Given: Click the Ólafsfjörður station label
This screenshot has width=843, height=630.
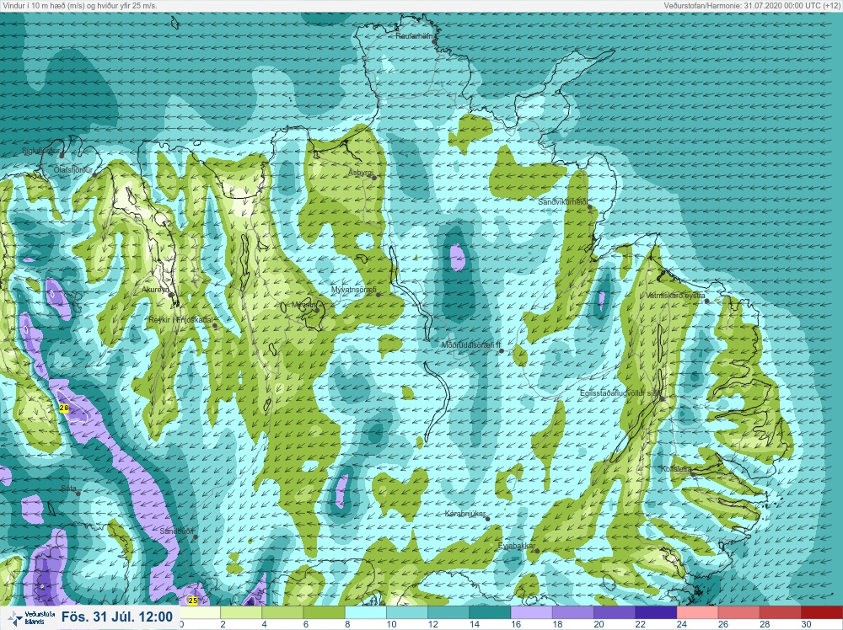Looking at the screenshot, I should tap(73, 170).
